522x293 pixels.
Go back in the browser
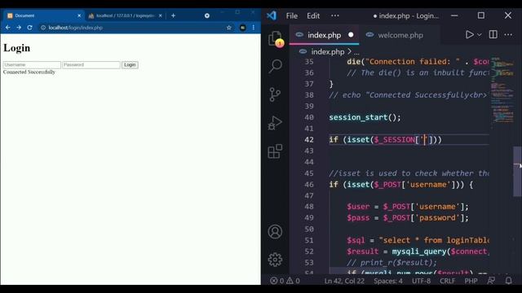[x=7, y=28]
